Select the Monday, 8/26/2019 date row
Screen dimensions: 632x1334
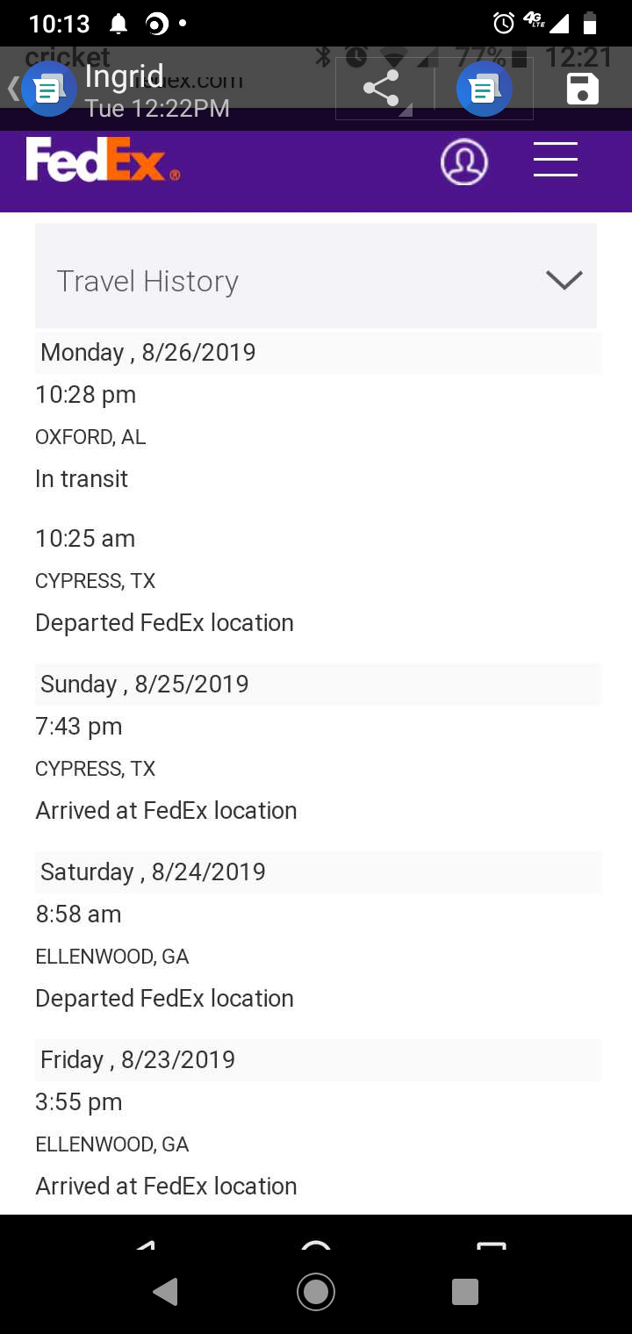click(x=148, y=353)
